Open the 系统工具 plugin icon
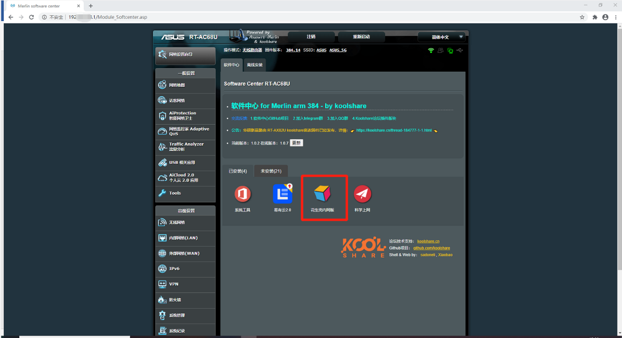 click(x=242, y=194)
